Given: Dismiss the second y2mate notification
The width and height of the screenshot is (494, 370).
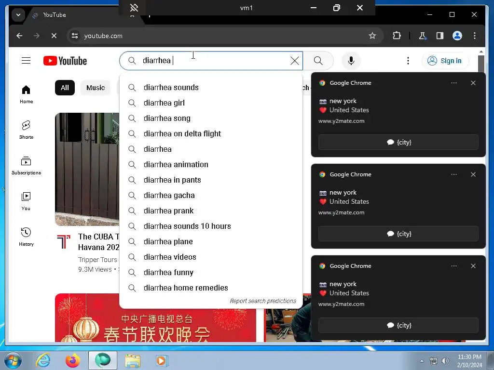Looking at the screenshot, I should click(x=473, y=174).
